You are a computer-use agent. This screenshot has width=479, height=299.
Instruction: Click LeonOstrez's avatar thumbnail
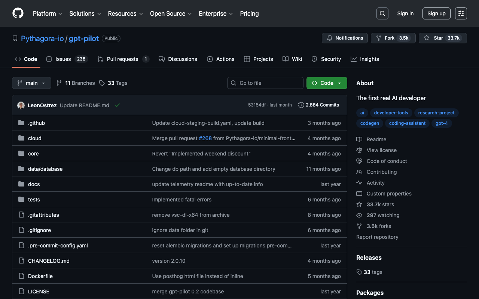pyautogui.click(x=21, y=105)
